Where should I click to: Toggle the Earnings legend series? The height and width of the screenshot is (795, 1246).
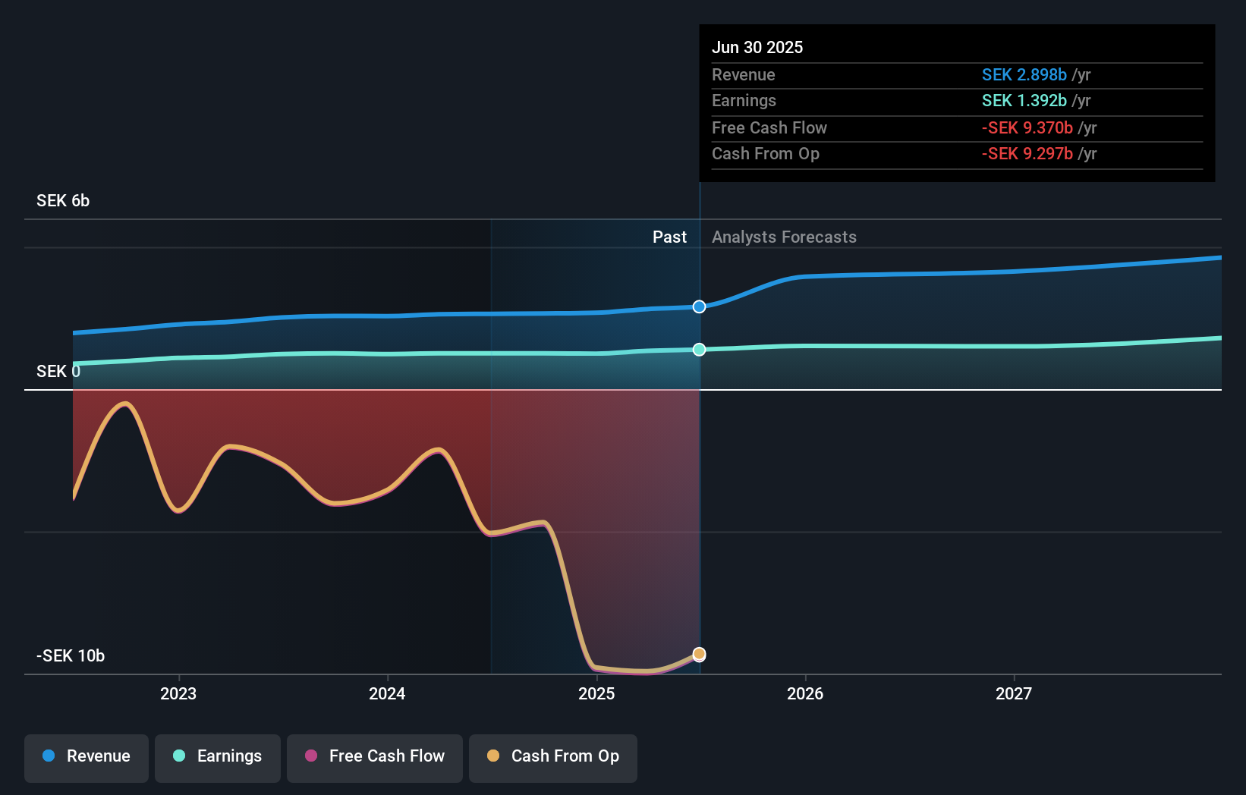(x=218, y=757)
